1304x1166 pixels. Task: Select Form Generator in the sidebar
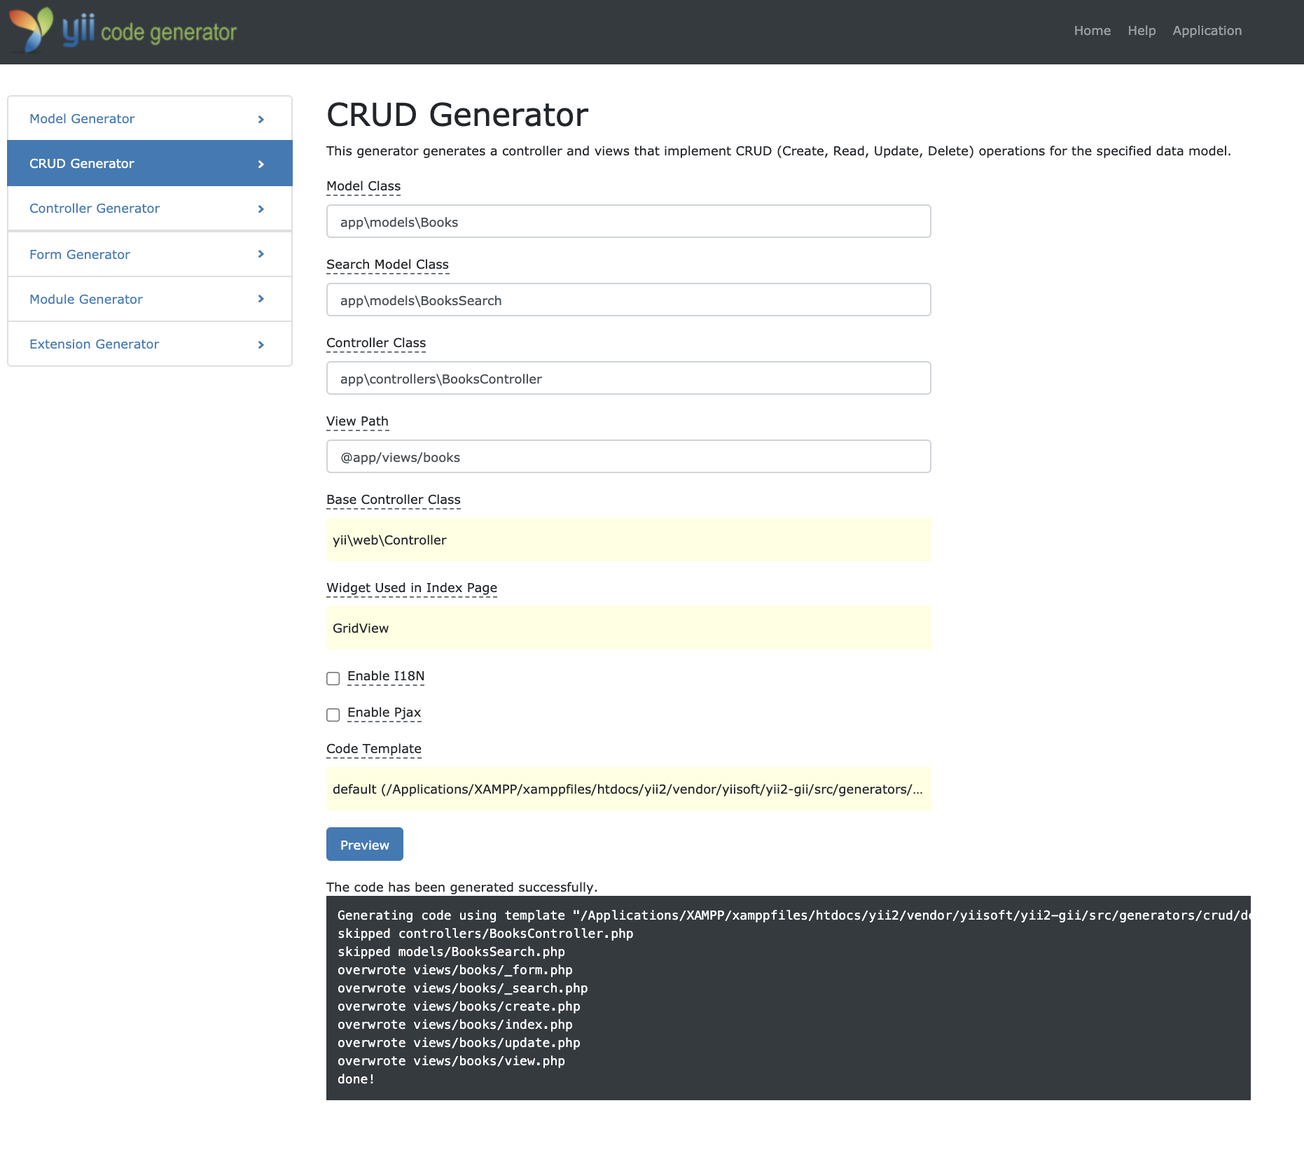(x=150, y=254)
